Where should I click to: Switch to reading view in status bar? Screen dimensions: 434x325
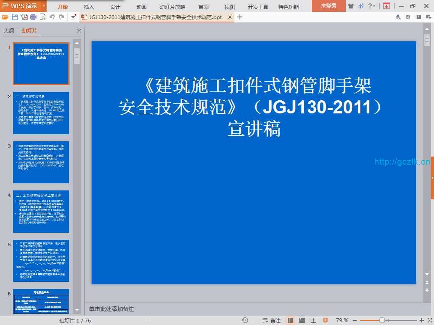[313, 320]
